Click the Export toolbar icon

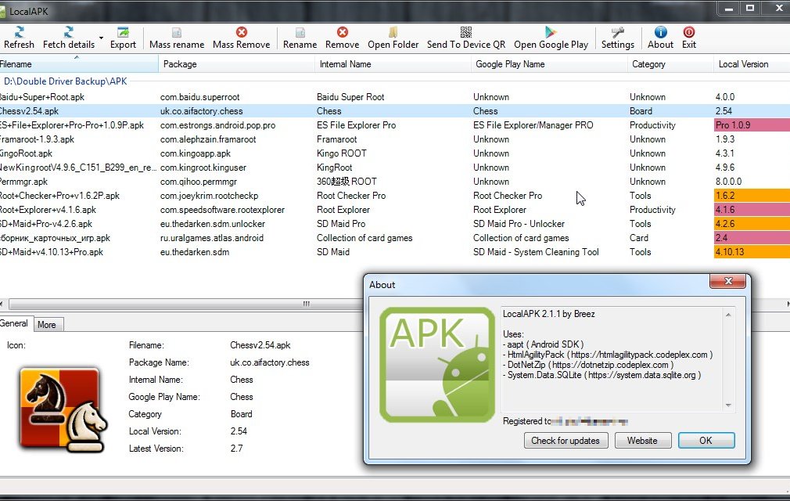click(123, 32)
